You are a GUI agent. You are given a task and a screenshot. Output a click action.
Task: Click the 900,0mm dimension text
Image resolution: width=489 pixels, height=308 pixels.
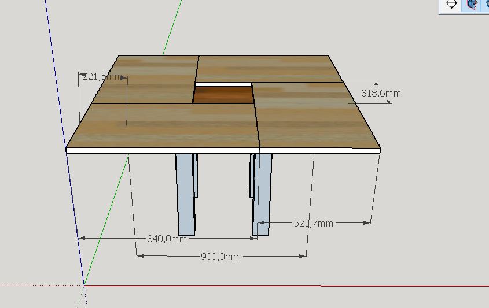coord(220,257)
